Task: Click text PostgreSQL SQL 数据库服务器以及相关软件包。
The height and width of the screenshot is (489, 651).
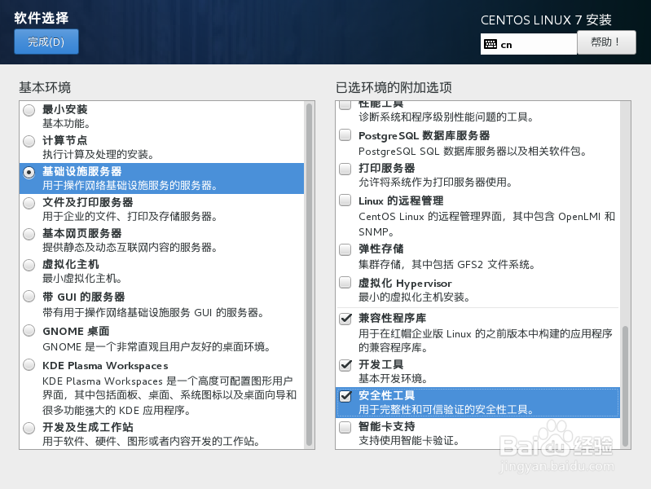Action: pos(473,152)
